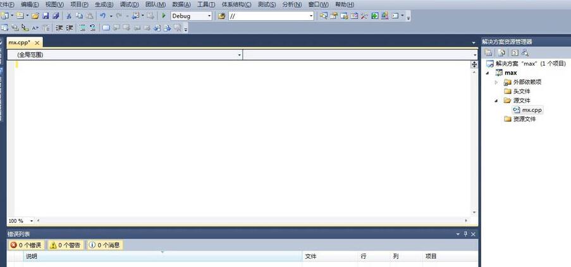Viewport: 571px width, 267px height.
Task: Expand the 外部依赖项 tree node
Action: click(496, 83)
